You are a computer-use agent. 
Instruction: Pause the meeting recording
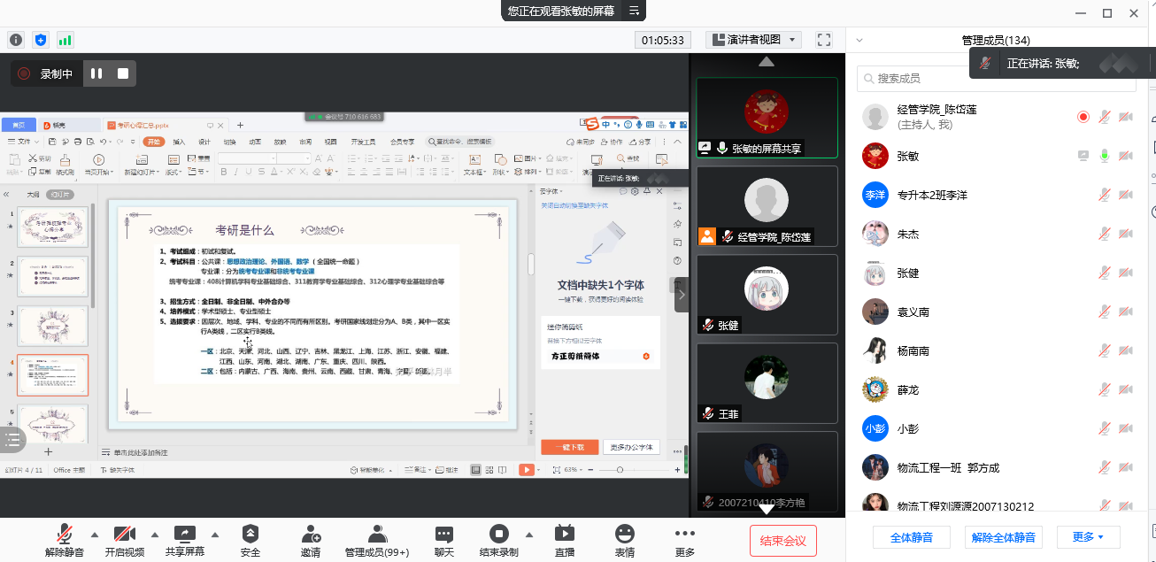tap(96, 73)
